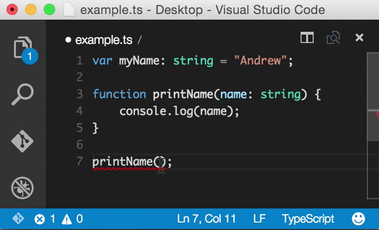Click the warning count 0 in the status bar
The width and height of the screenshot is (379, 230).
tap(80, 219)
